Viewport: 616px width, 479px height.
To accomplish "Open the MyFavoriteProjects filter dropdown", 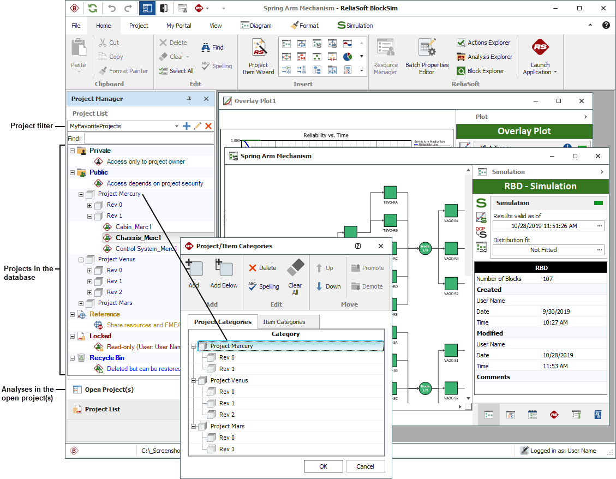I will click(x=177, y=126).
